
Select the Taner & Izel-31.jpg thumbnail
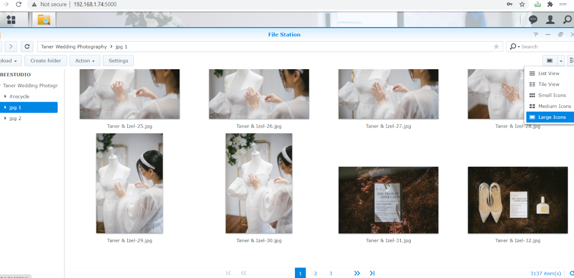[x=388, y=200]
